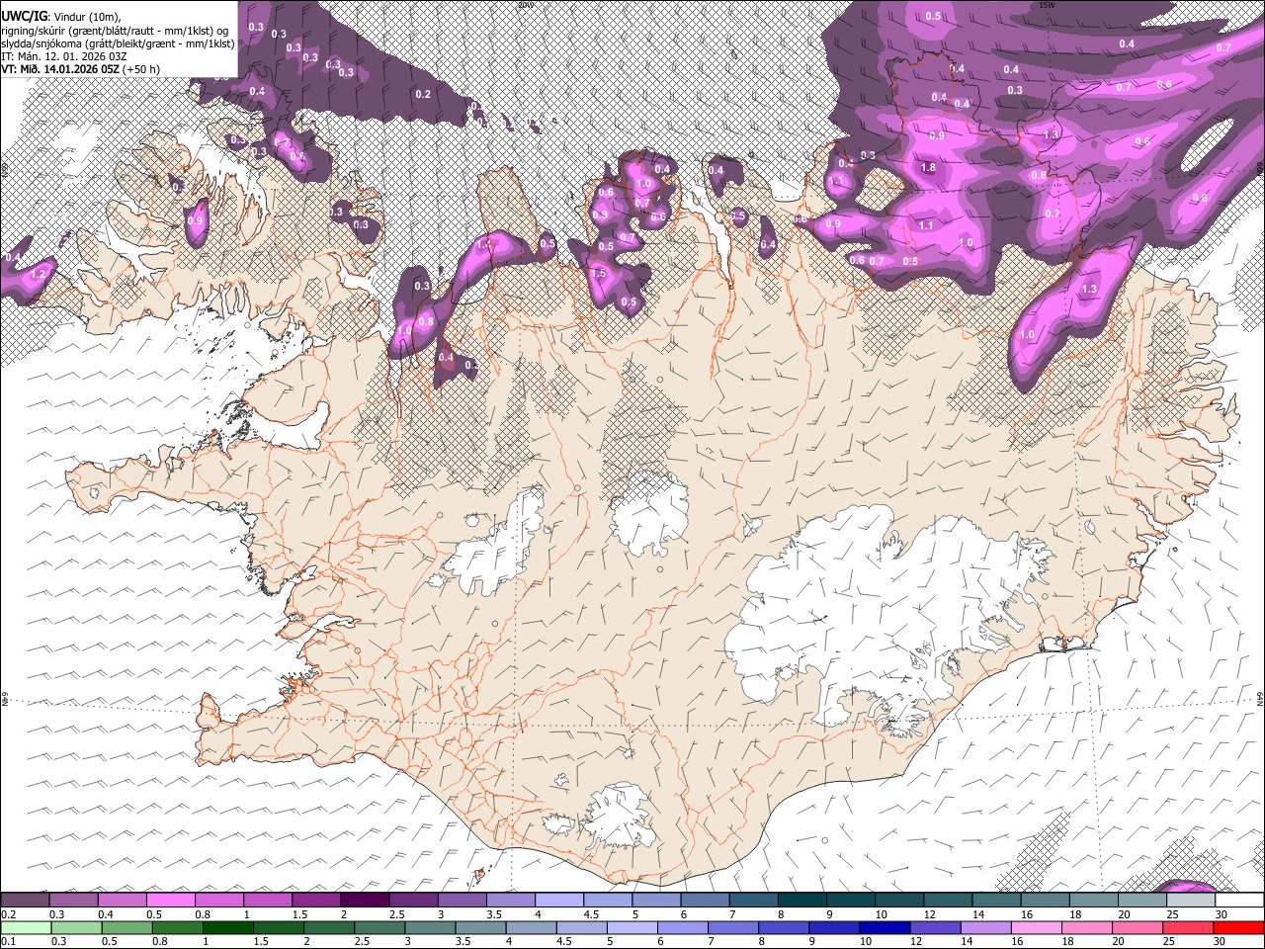Click the '25' label on the snow scale
The width and height of the screenshot is (1265, 949).
coord(1173,914)
